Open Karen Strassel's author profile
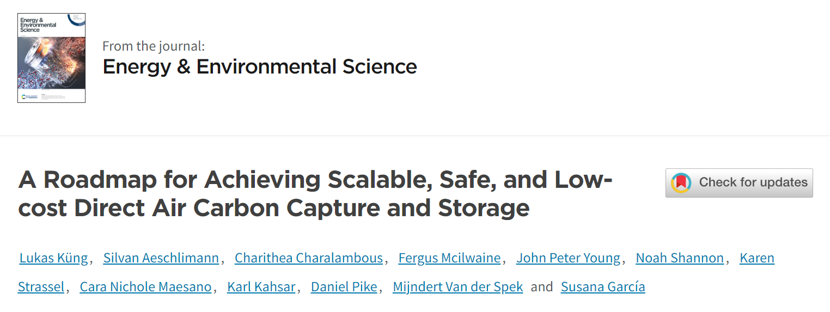 pos(756,258)
